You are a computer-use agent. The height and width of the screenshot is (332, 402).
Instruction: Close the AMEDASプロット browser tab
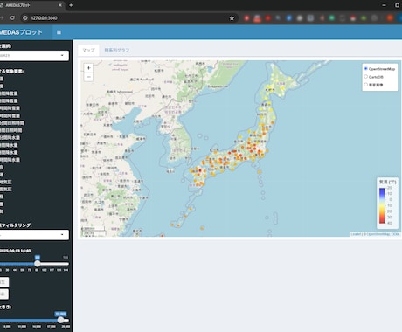click(x=60, y=5)
